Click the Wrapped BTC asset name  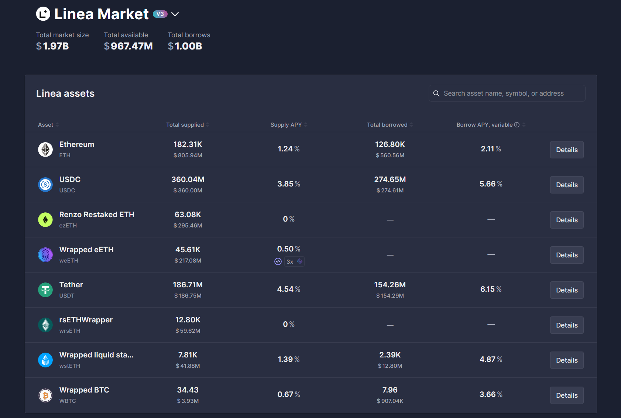[84, 390]
